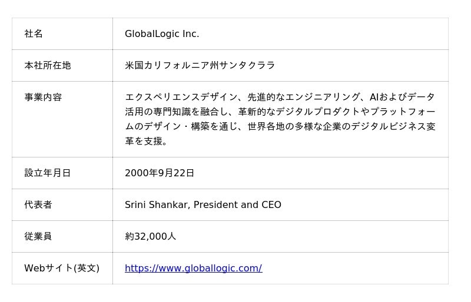Click the 社名 label cell
Screen dimensions: 471x302
coord(34,34)
